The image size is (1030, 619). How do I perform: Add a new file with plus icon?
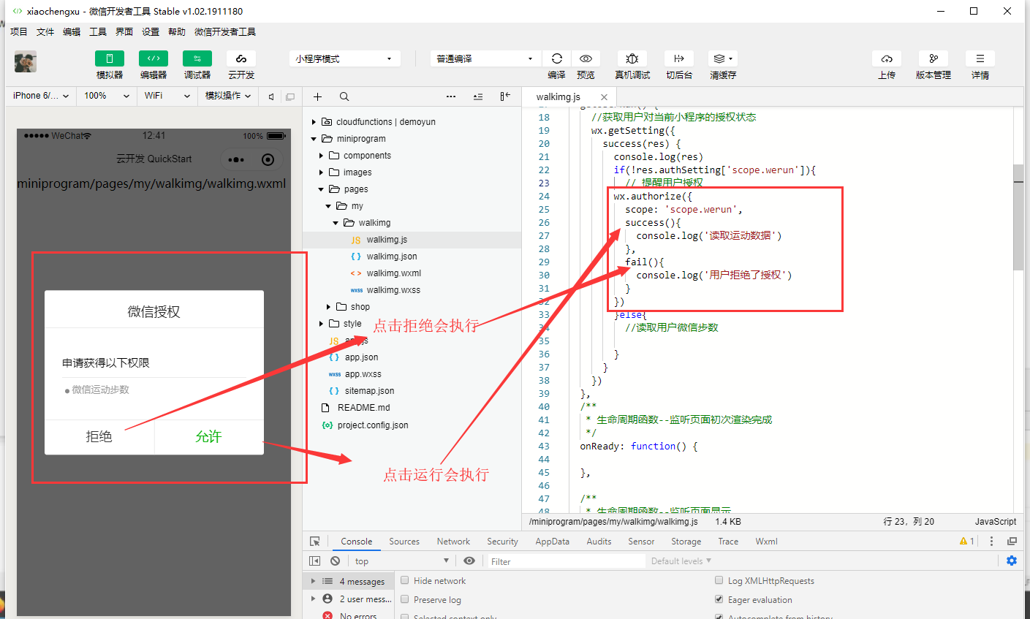point(317,96)
